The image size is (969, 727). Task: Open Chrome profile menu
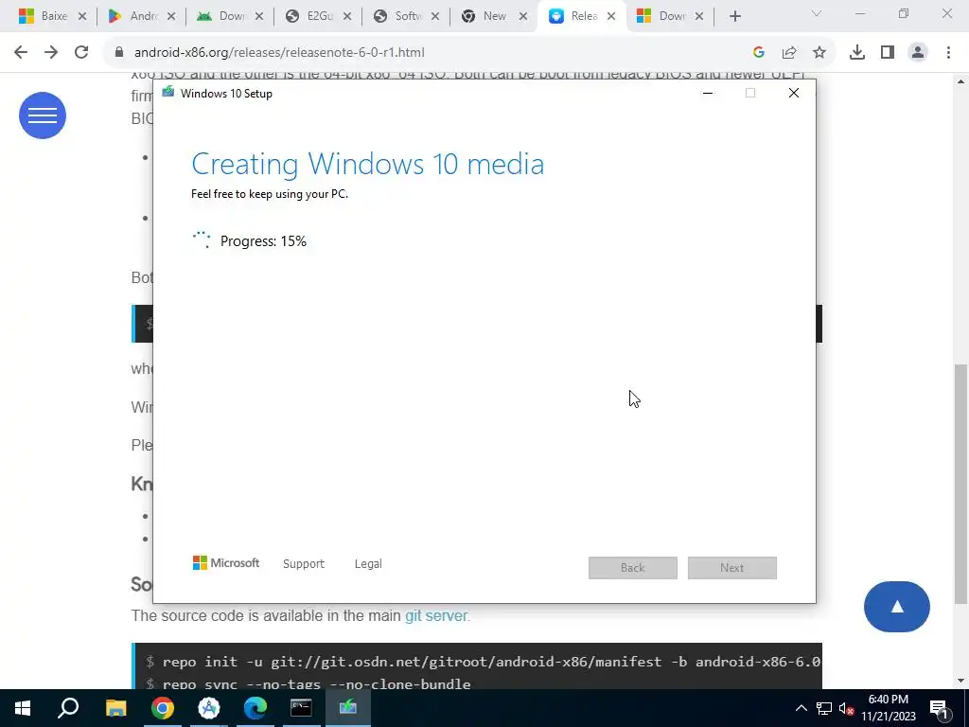pyautogui.click(x=918, y=53)
